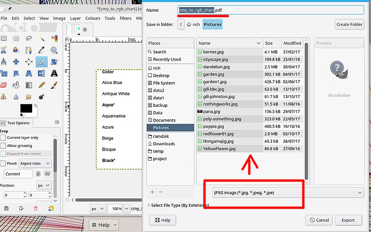Open the Colours menu

(93, 18)
